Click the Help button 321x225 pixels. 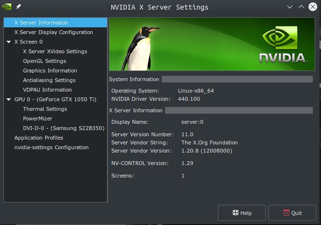[242, 213]
